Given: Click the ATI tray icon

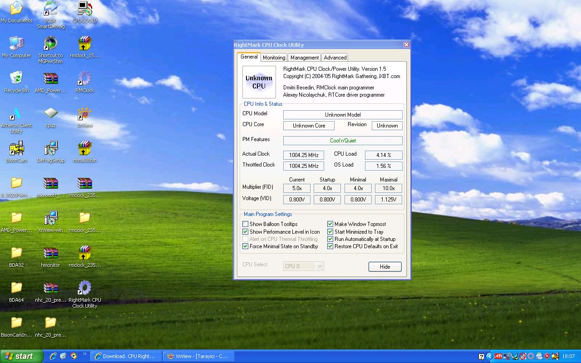Looking at the screenshot, I should [498, 356].
